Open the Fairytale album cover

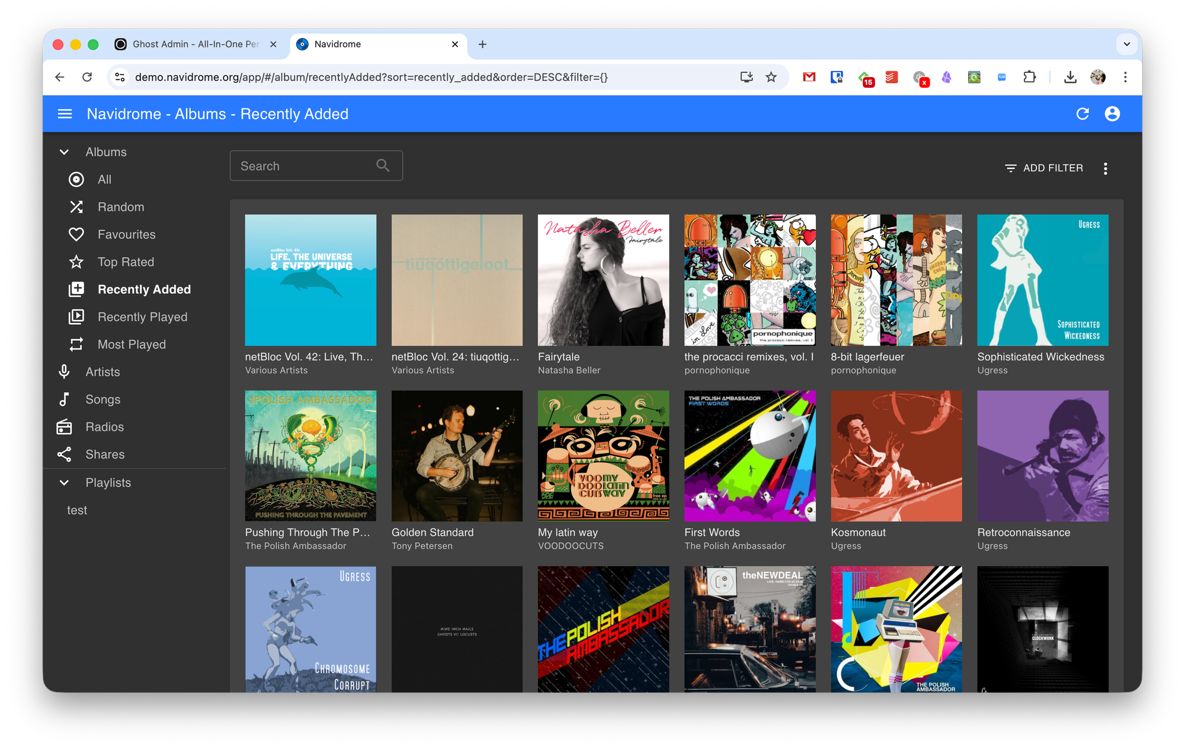[603, 280]
